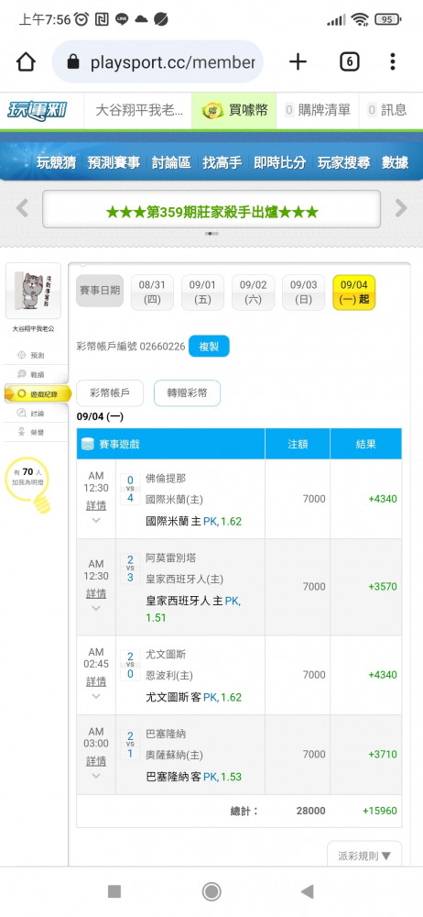This screenshot has width=423, height=917.
Task: Tap the URL address bar
Action: coord(157,61)
